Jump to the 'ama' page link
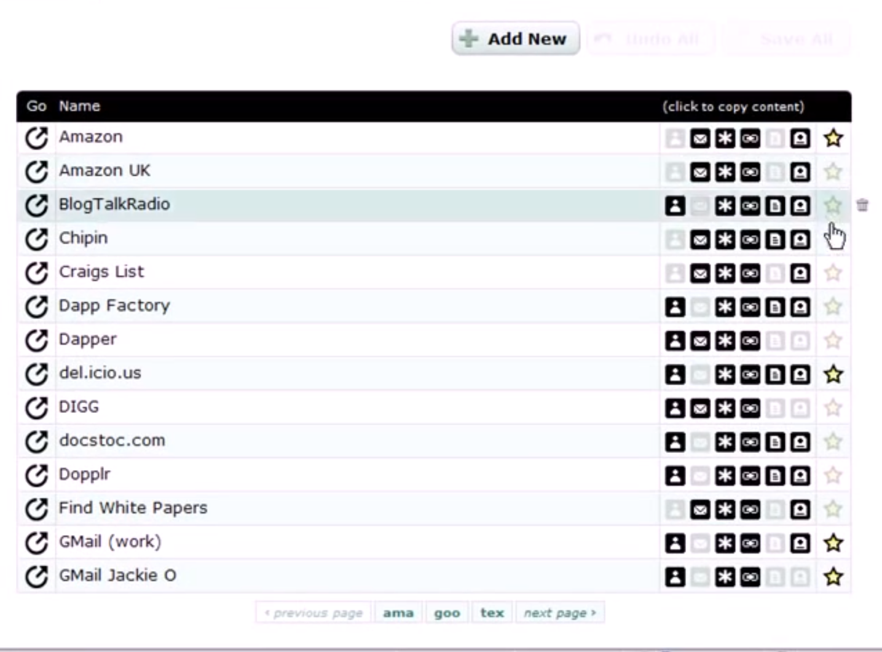The width and height of the screenshot is (882, 652). point(398,613)
